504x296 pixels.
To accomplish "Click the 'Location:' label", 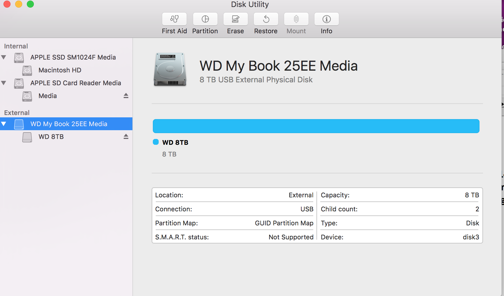I will (169, 195).
